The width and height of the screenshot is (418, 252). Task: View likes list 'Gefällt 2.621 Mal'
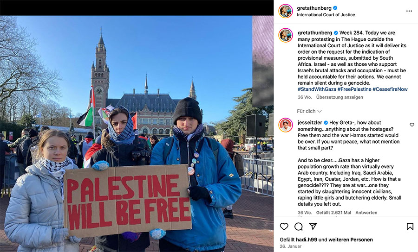[x=333, y=213]
